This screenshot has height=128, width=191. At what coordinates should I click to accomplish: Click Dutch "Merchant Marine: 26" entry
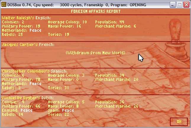[x=117, y=106]
